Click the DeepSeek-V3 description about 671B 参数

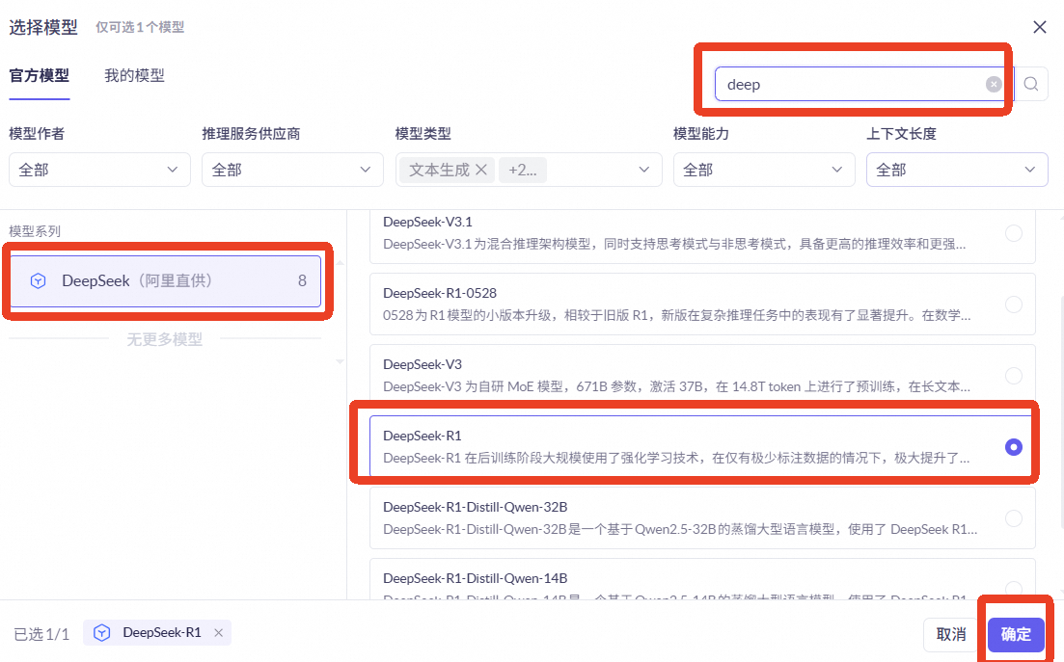(676, 386)
